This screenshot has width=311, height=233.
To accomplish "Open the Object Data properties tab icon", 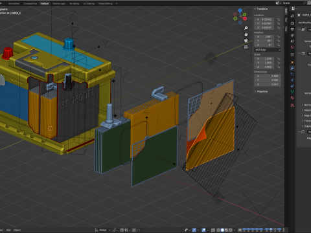I will 292,92.
